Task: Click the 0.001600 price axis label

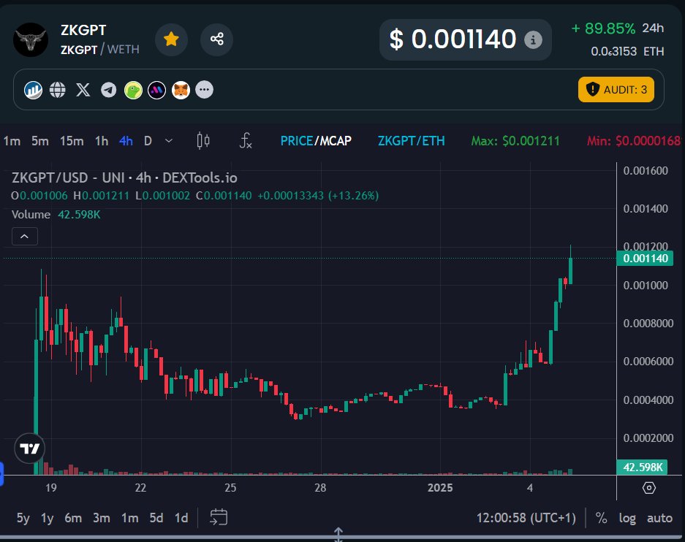Action: tap(646, 171)
